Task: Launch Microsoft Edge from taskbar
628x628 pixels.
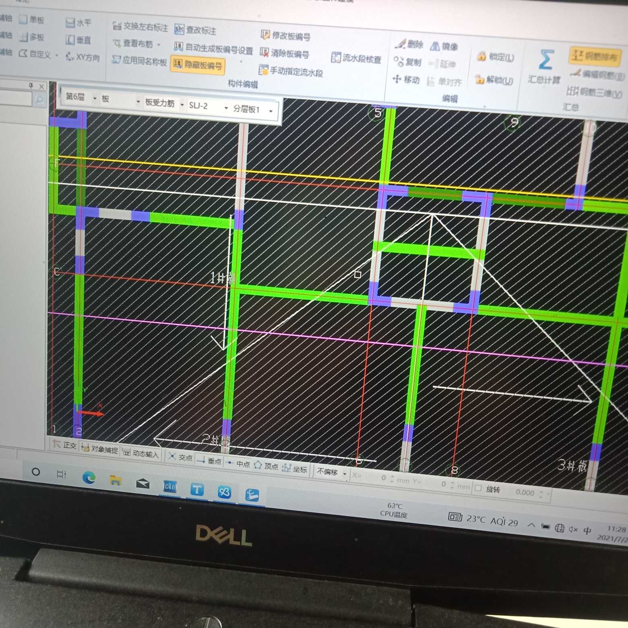Action: (89, 477)
